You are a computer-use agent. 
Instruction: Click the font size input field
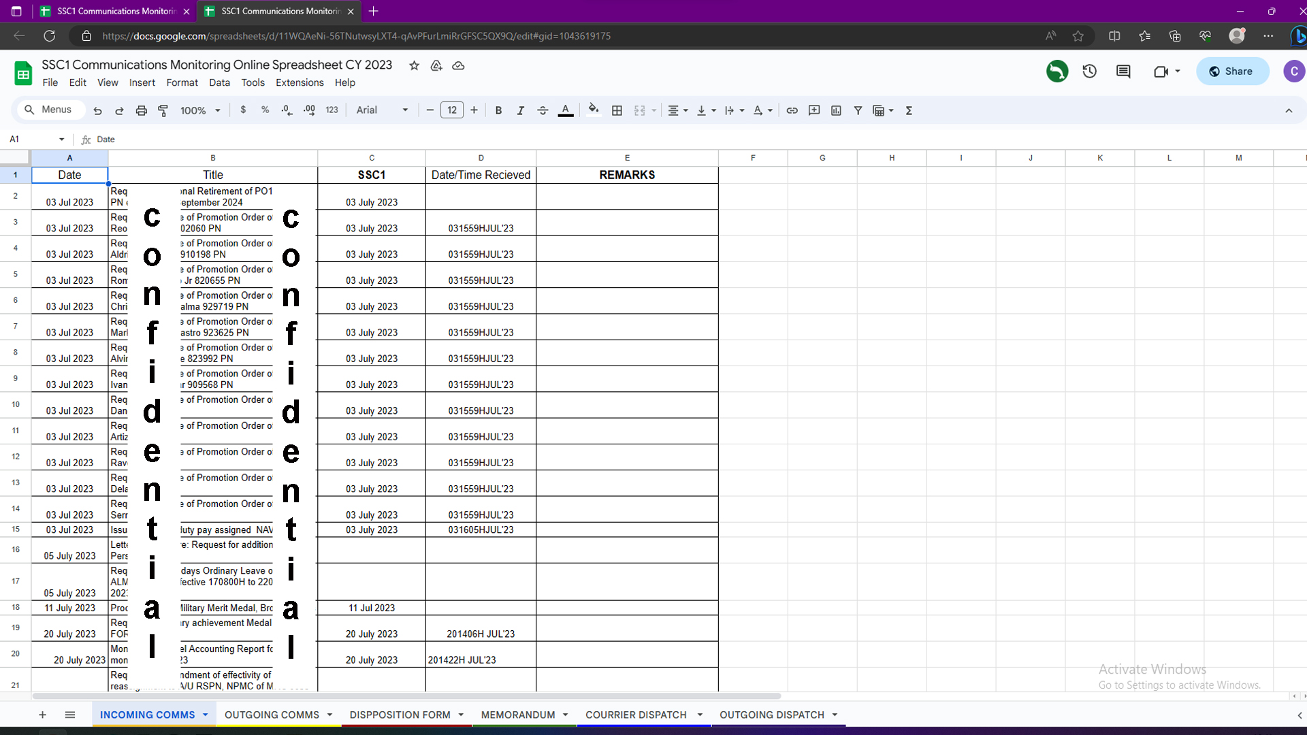click(x=452, y=110)
